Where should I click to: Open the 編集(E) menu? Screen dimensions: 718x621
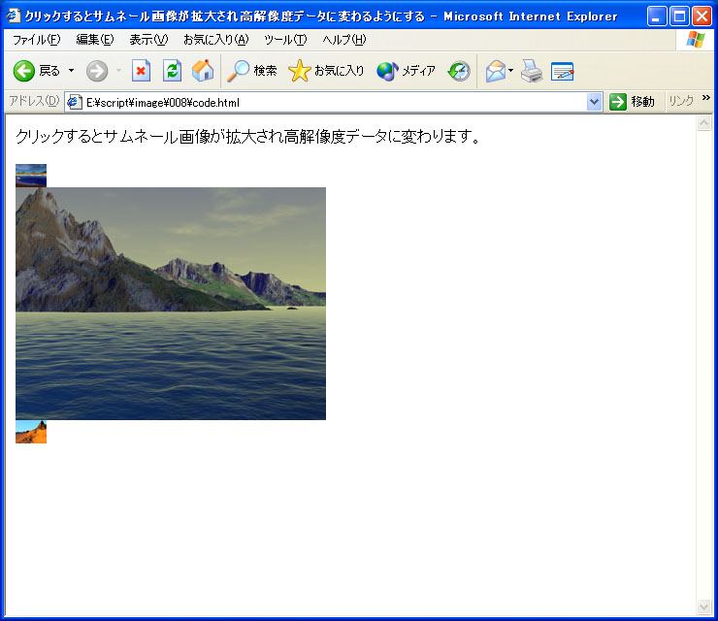[x=95, y=40]
